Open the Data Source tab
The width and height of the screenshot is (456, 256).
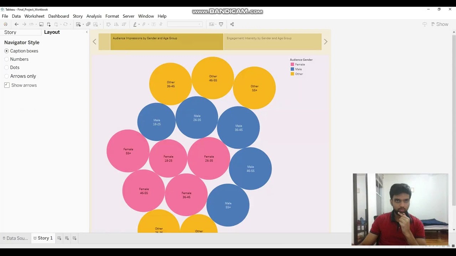[x=15, y=238]
